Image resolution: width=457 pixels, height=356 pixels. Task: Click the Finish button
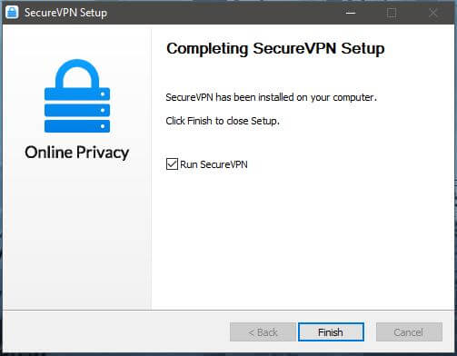click(331, 332)
